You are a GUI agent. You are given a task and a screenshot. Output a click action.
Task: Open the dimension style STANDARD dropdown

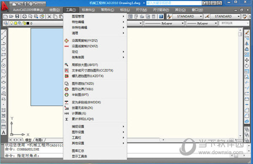[x=239, y=16]
